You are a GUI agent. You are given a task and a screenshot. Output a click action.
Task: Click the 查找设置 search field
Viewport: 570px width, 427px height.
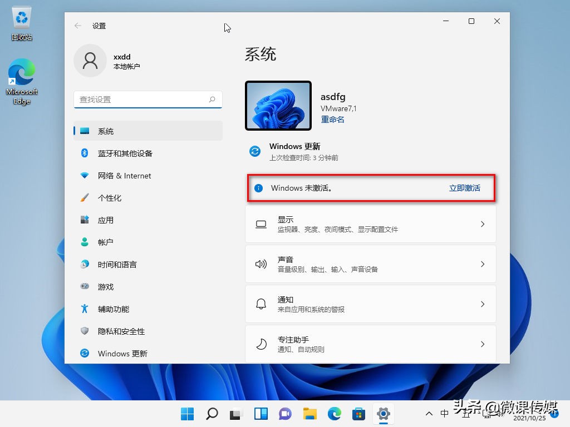click(148, 100)
